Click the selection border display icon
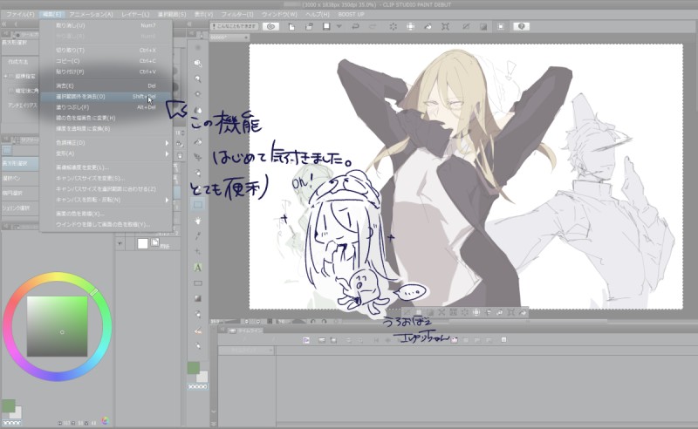This screenshot has width=698, height=429. tap(501, 27)
